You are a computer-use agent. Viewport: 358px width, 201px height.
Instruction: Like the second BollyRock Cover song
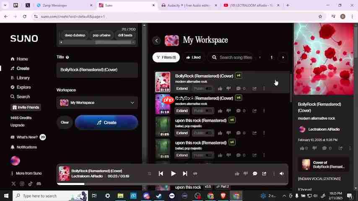coord(220,111)
